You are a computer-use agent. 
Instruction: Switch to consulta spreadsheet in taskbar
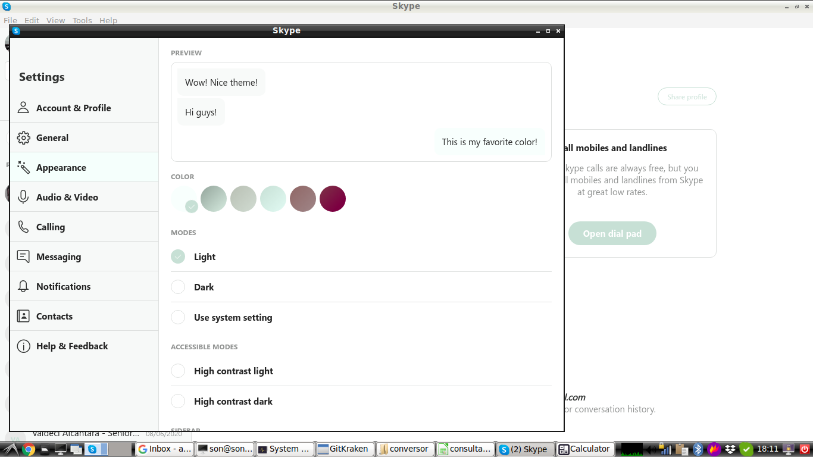[465, 449]
